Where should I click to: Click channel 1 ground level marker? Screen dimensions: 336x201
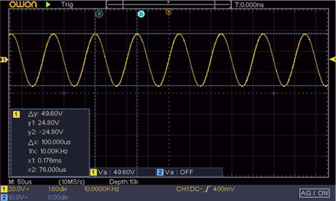(4, 59)
